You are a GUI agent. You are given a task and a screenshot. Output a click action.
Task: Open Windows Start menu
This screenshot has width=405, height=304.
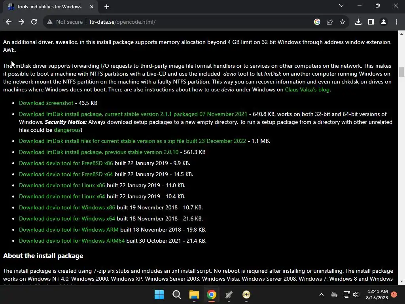159,294
